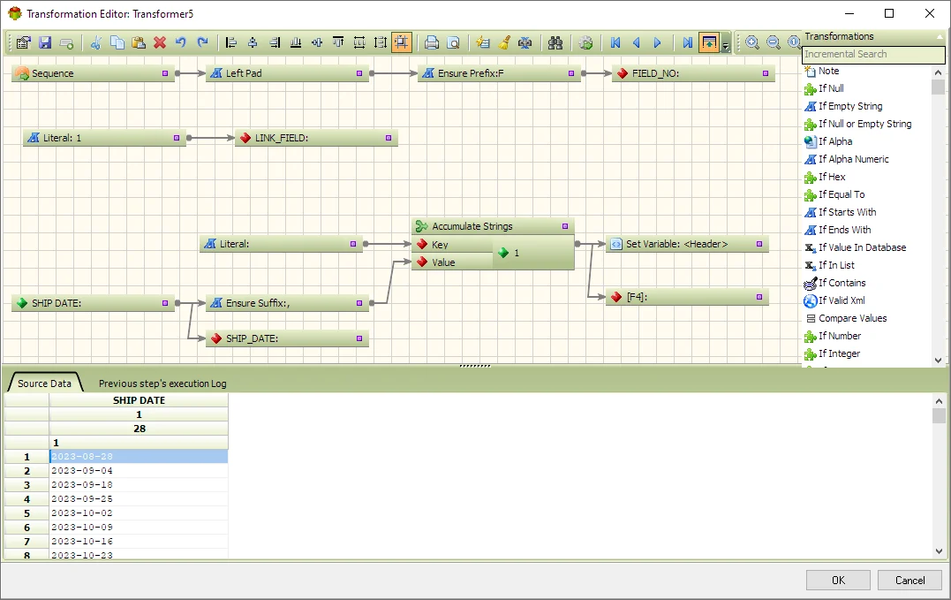This screenshot has width=951, height=600.
Task: Click the Align Left icon
Action: tap(231, 42)
